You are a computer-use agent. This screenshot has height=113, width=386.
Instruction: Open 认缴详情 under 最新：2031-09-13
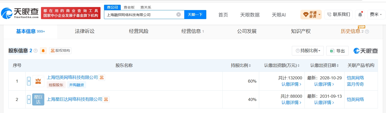324,102
